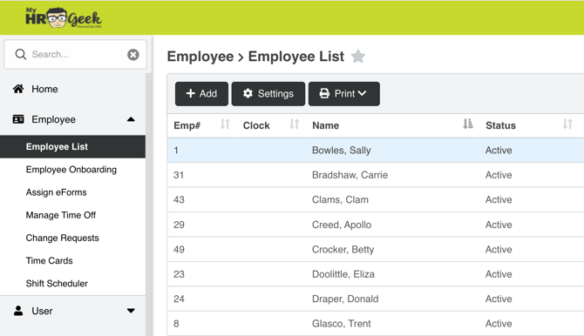
Task: Select Clams, Clam
Action: click(x=340, y=200)
